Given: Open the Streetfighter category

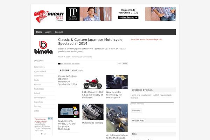Looking at the screenshot, I should click(x=40, y=98).
